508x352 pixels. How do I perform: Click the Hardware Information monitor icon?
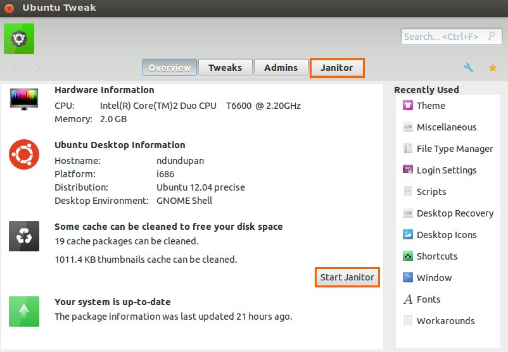24,99
